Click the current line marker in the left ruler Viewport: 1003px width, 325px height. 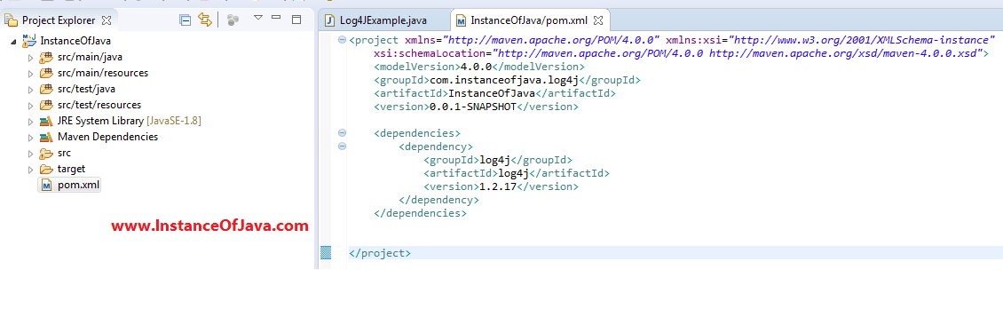coord(326,253)
